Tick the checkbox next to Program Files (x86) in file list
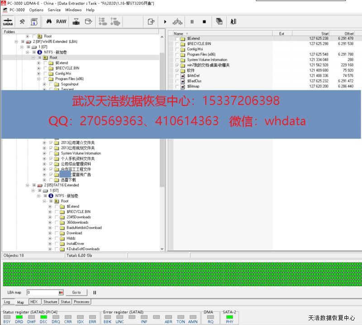 click(x=177, y=54)
